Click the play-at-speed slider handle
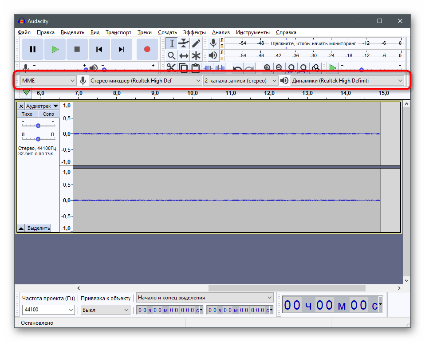 [361, 70]
